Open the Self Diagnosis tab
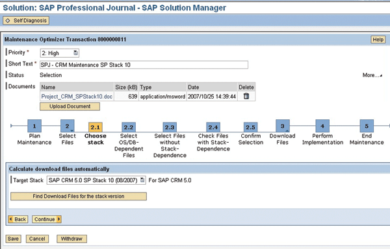This screenshot has width=390, height=249. [26, 21]
